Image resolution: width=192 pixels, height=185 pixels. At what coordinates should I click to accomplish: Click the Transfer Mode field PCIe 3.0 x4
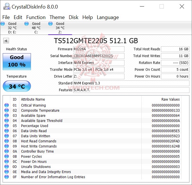click(99, 70)
